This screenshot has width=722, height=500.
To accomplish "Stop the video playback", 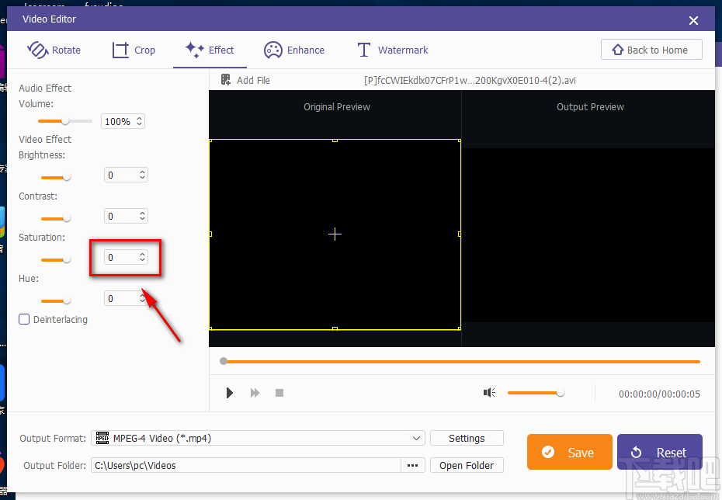I will coord(279,393).
